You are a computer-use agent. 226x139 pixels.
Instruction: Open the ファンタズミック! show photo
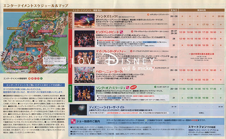coord(84,20)
